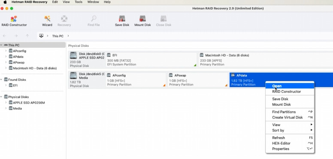333x159 pixels.
Task: Open HEX-Editor from context menu
Action: point(290,143)
